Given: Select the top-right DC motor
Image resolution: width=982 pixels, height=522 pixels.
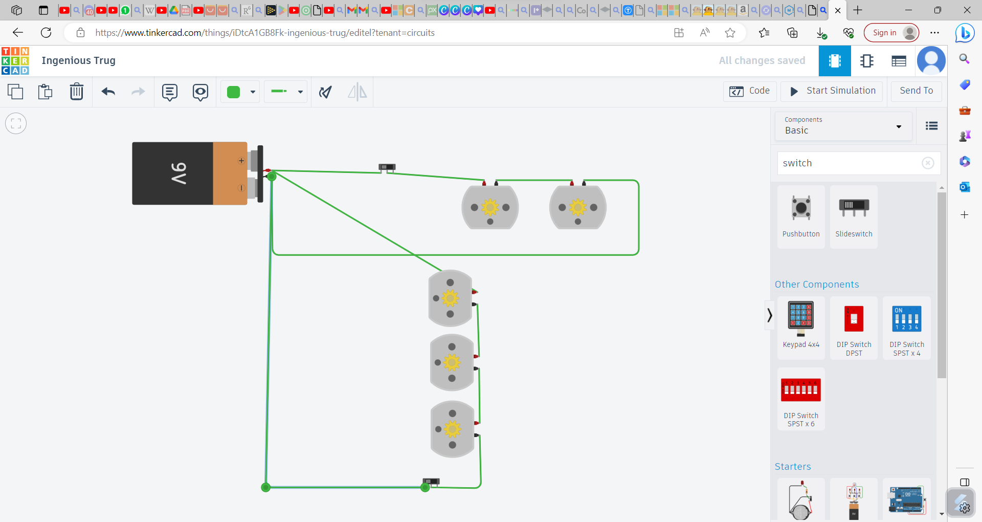Looking at the screenshot, I should 578,207.
